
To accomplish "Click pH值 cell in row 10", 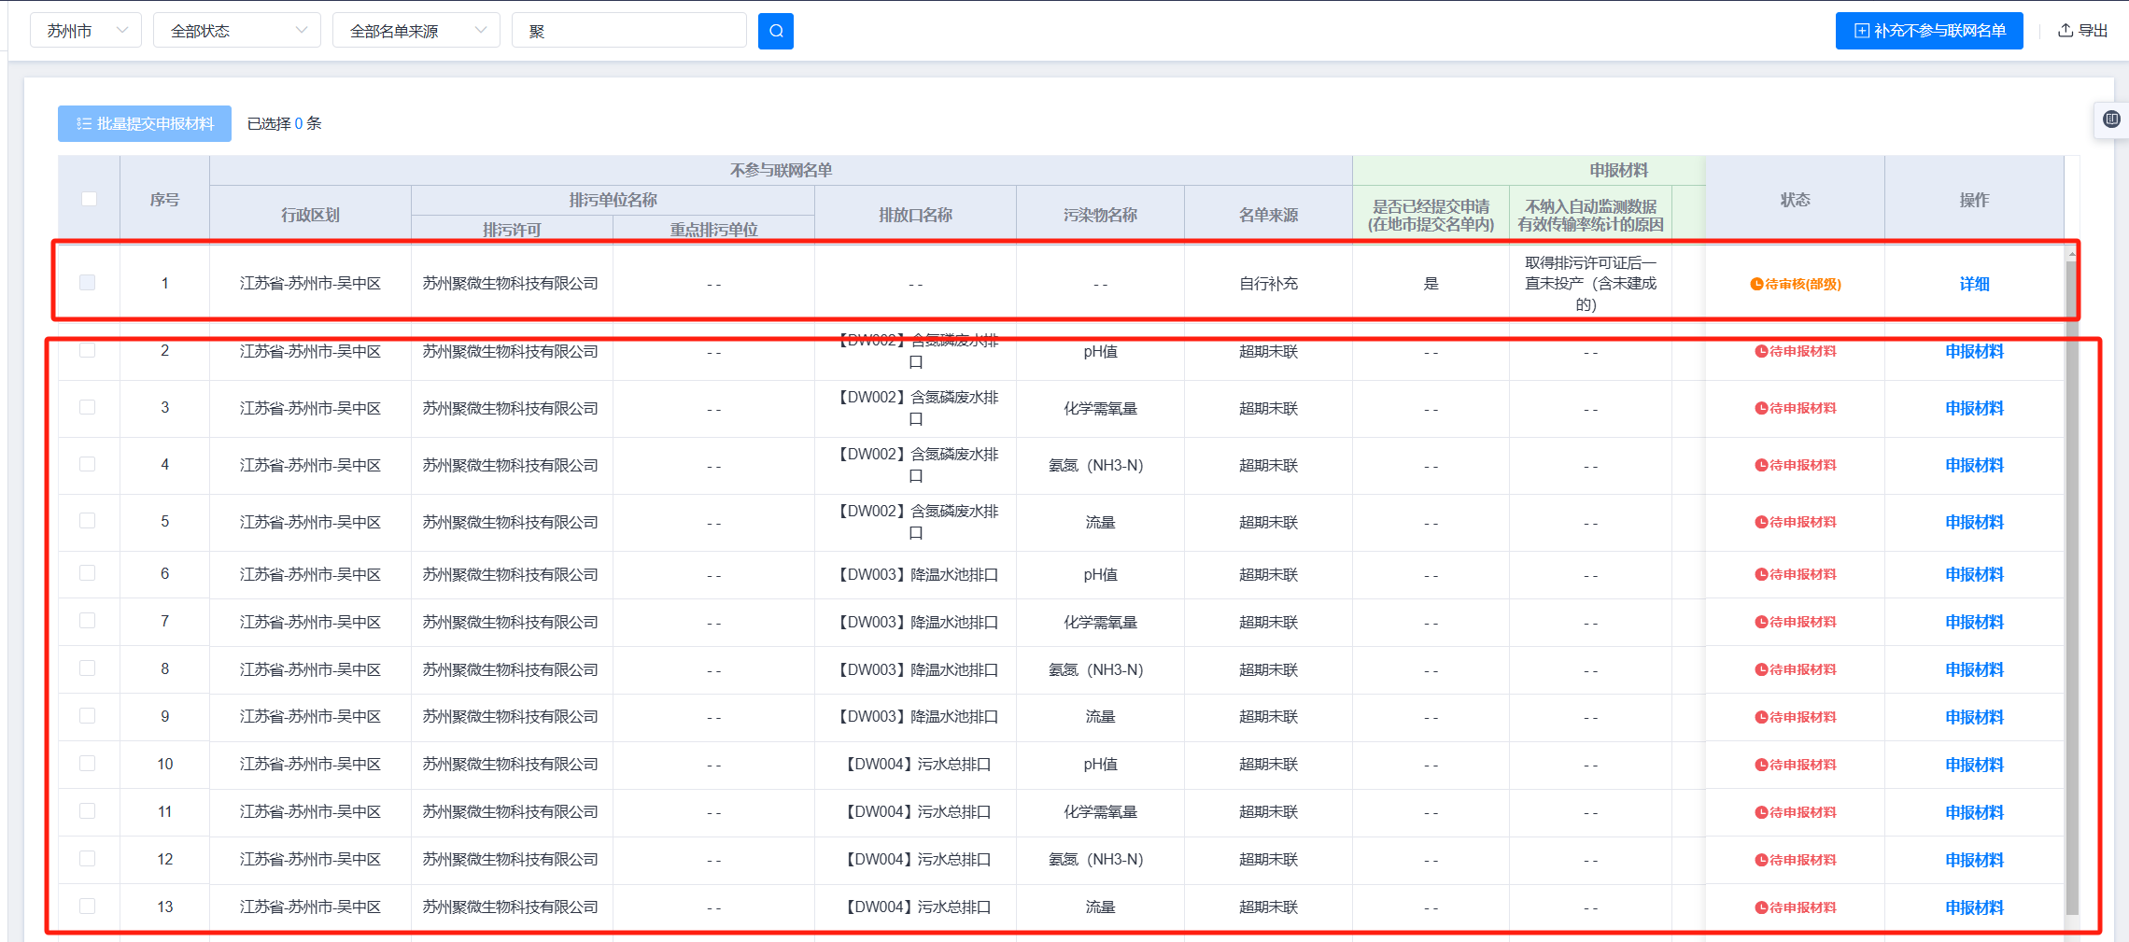I will click(x=1100, y=765).
